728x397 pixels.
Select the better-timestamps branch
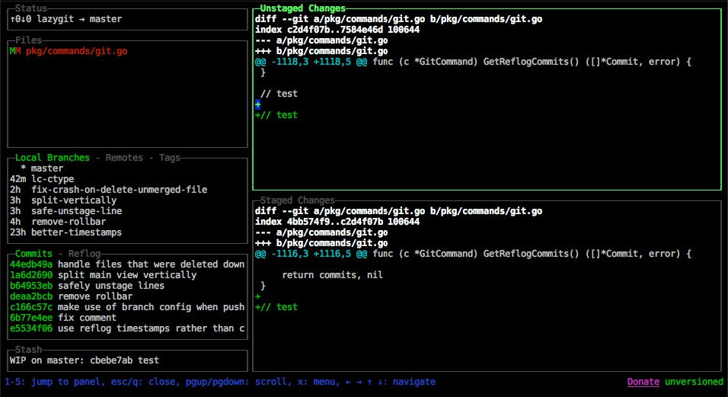(76, 232)
